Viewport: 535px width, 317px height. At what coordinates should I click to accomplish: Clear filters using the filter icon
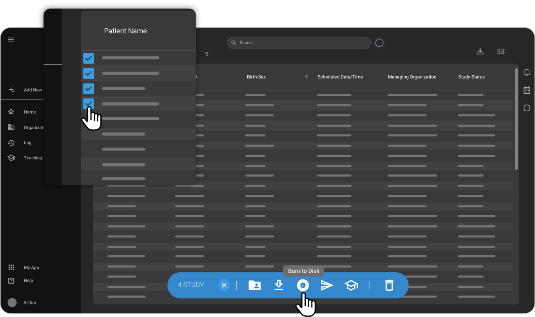[207, 54]
